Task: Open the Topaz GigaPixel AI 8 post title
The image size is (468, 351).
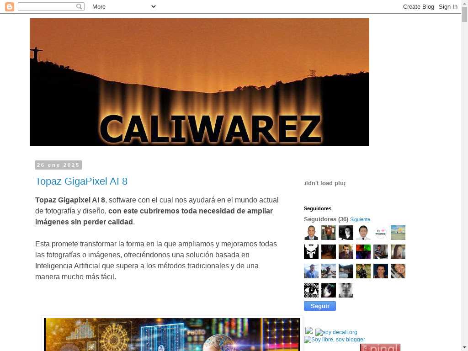Action: [81, 181]
